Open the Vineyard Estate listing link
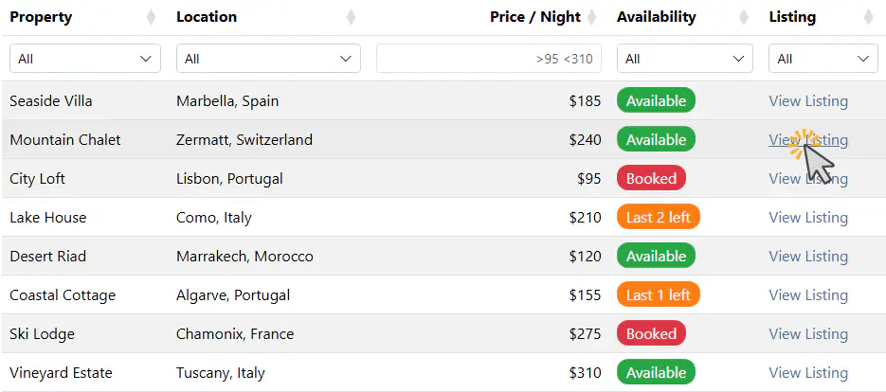This screenshot has width=886, height=392. pyautogui.click(x=807, y=373)
